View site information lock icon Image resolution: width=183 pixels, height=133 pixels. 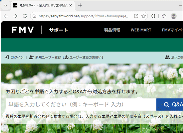coord(34,16)
